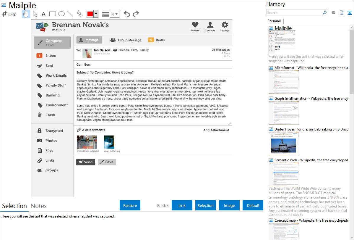354x240 pixels.
Task: Click the collapse-to-top arrow icon
Action: [x=350, y=13]
